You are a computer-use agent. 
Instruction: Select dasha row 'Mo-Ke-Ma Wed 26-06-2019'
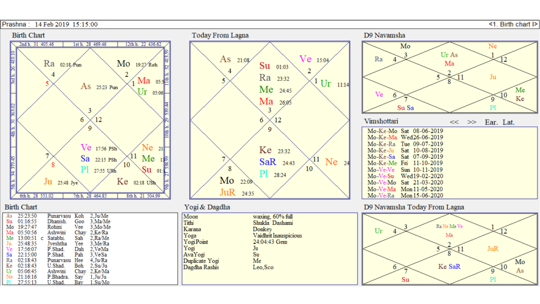tap(405, 138)
